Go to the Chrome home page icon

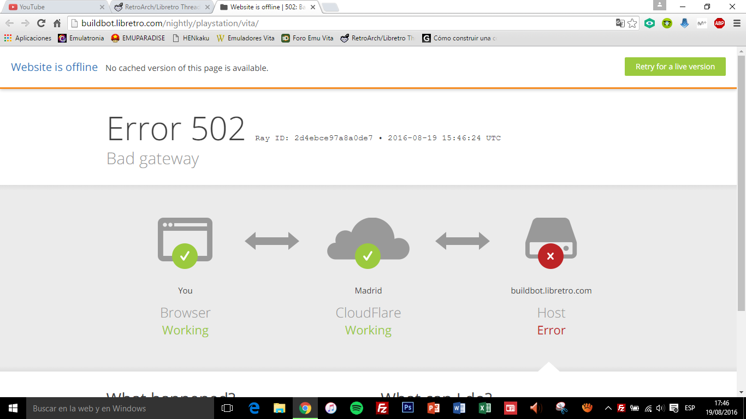[57, 23]
